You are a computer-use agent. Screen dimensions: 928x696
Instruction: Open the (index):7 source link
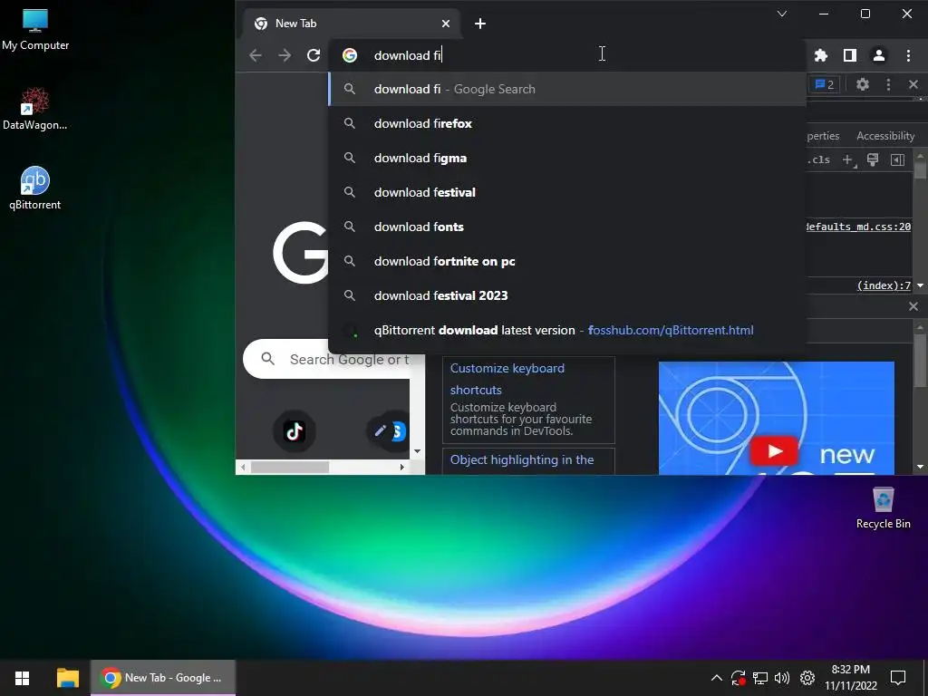[884, 285]
